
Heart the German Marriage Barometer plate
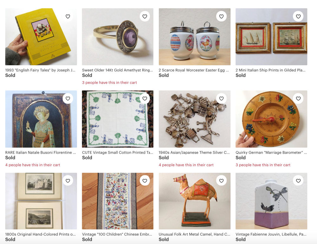pos(298,99)
